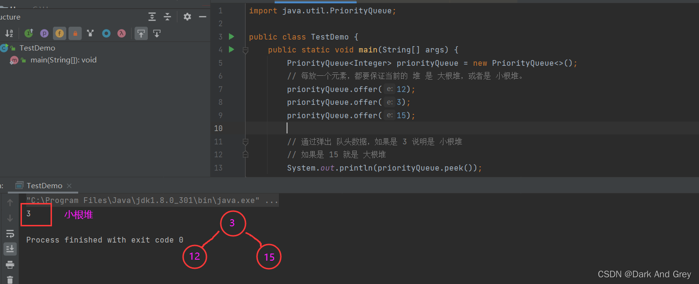Image resolution: width=699 pixels, height=284 pixels.
Task: Click the comment on line 12 mentioning 15
Action: click(x=337, y=154)
